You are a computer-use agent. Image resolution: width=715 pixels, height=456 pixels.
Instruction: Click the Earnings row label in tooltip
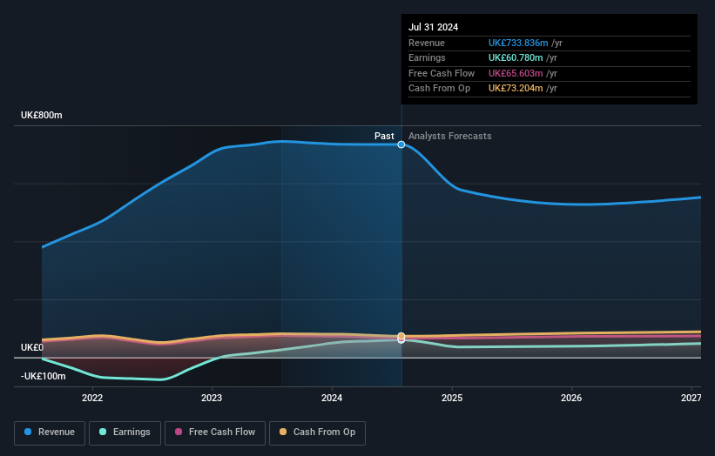427,57
